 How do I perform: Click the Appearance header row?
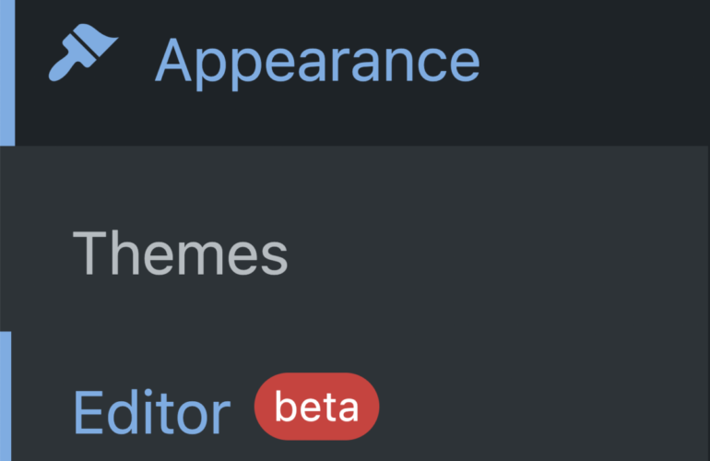pos(369,72)
